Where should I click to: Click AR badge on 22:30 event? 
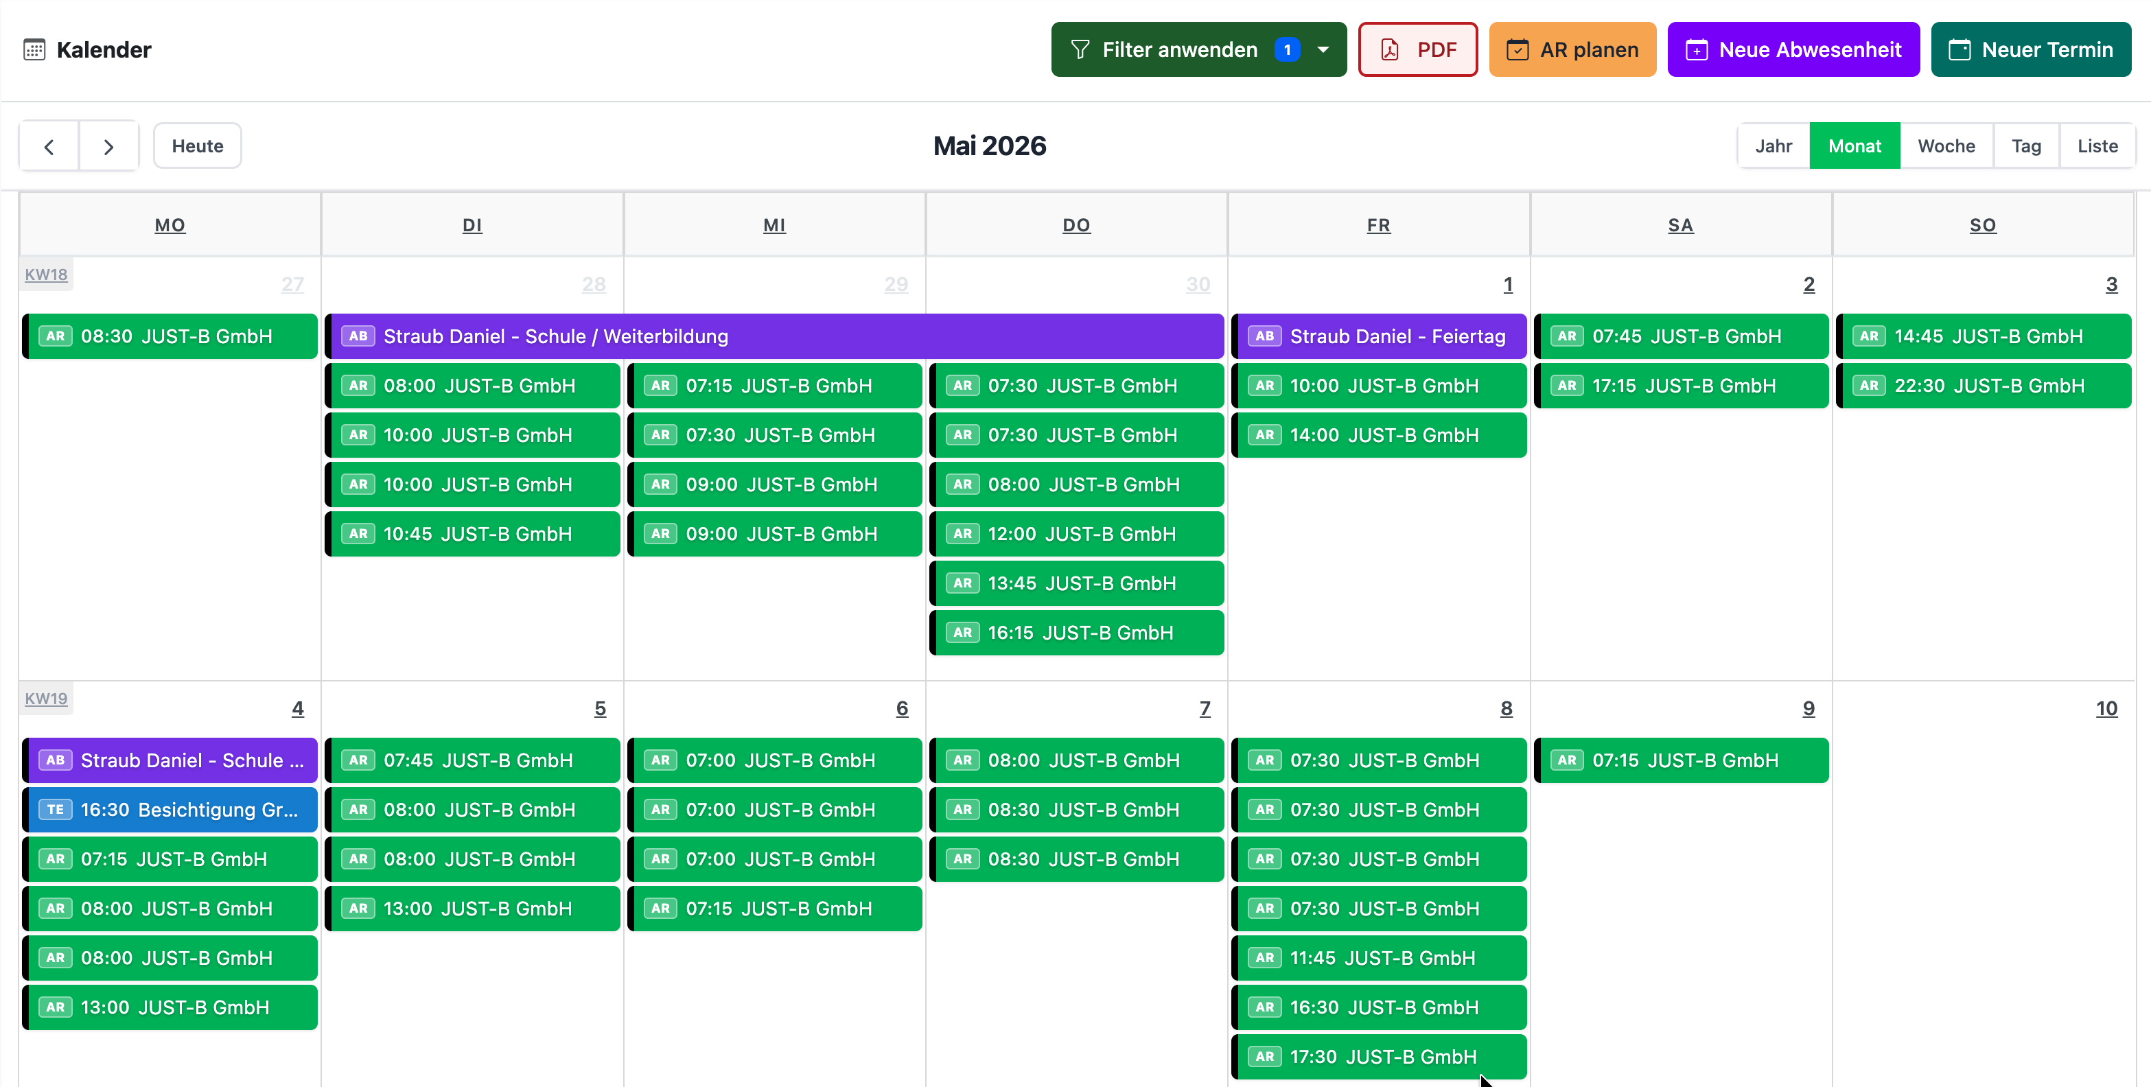(x=1869, y=386)
